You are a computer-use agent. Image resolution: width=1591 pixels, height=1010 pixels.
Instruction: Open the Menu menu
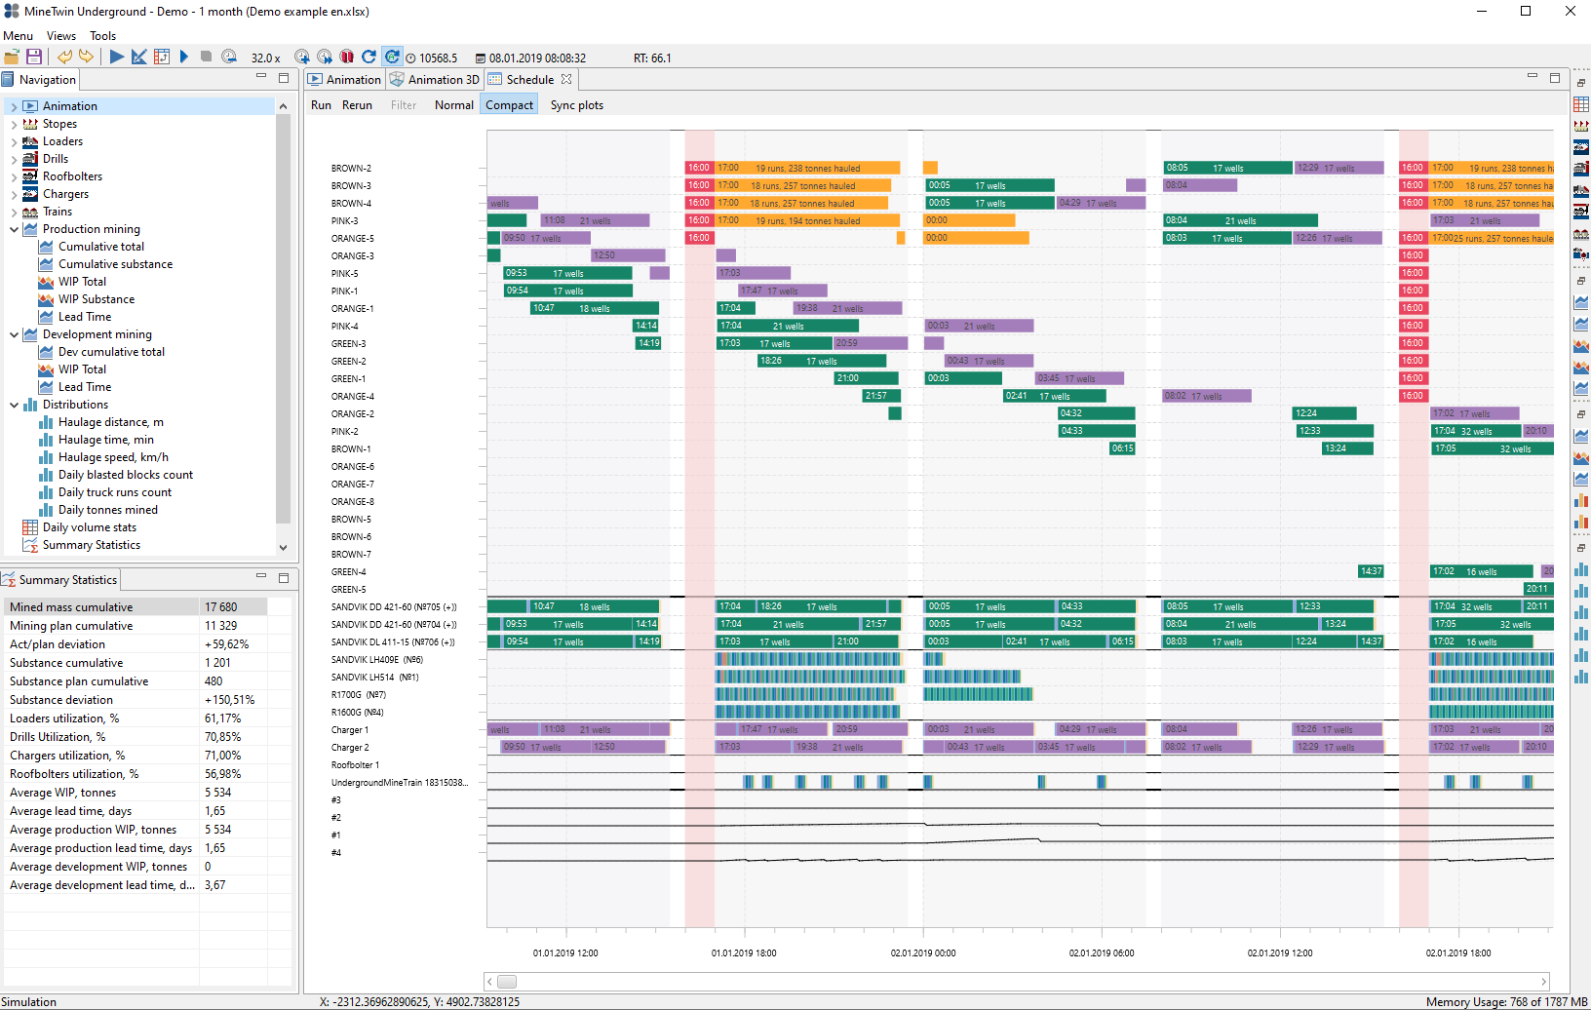18,36
